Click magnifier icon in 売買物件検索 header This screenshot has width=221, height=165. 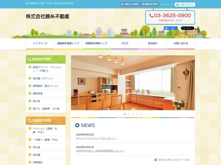(x=29, y=121)
